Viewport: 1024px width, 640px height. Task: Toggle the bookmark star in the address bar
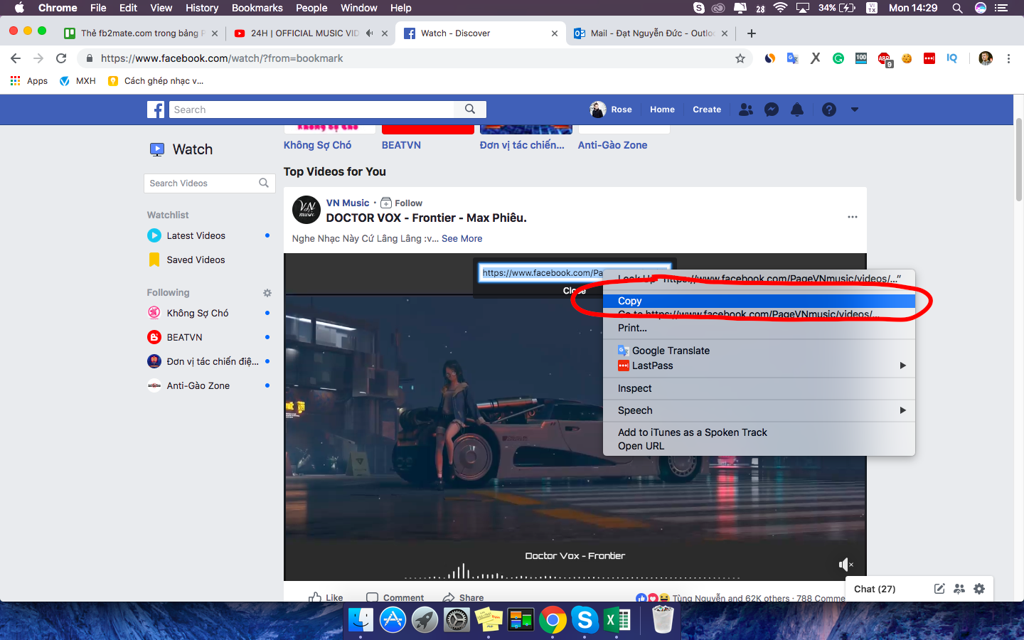740,58
